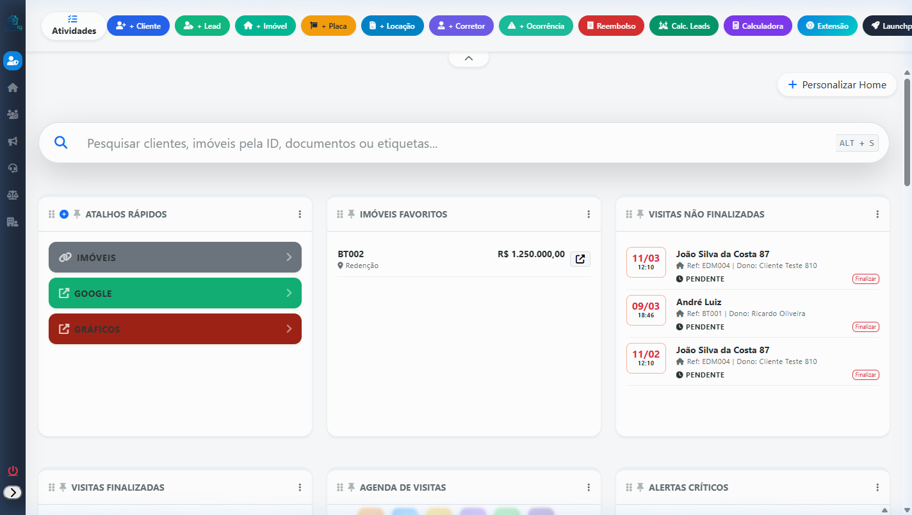
Task: Click the + Imóvel button
Action: pyautogui.click(x=266, y=26)
